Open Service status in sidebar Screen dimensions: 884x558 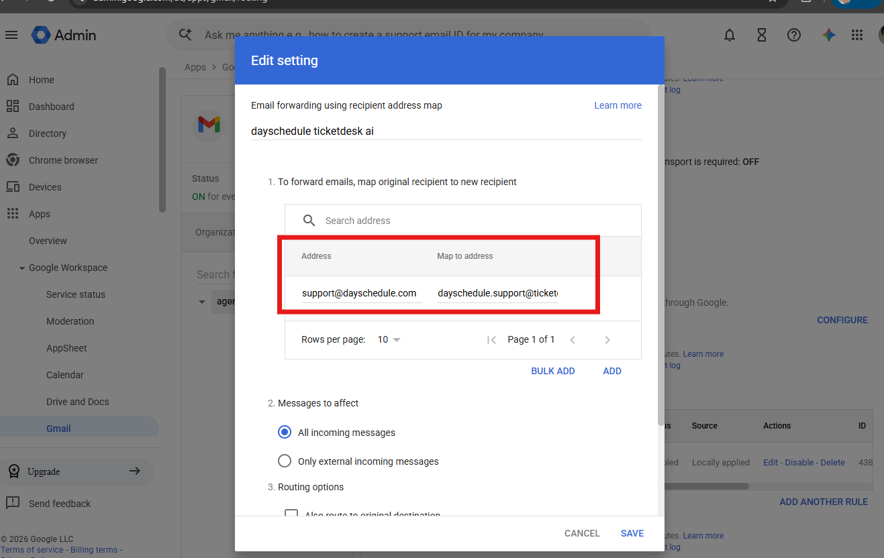pos(76,294)
